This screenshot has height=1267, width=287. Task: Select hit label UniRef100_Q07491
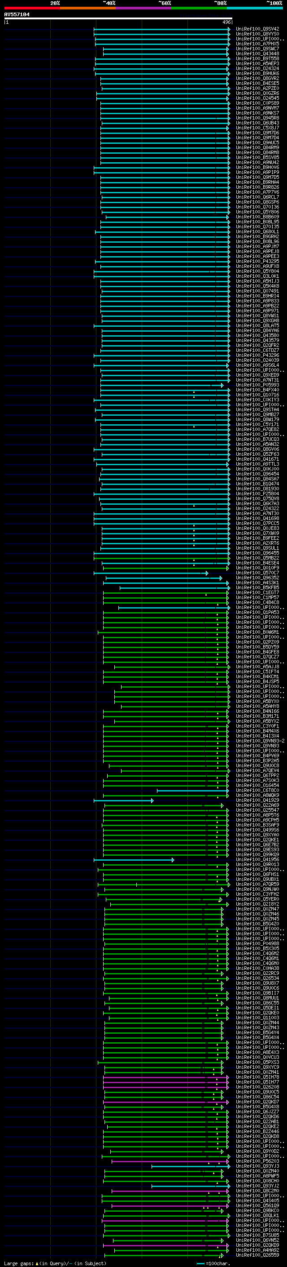pyautogui.click(x=257, y=291)
